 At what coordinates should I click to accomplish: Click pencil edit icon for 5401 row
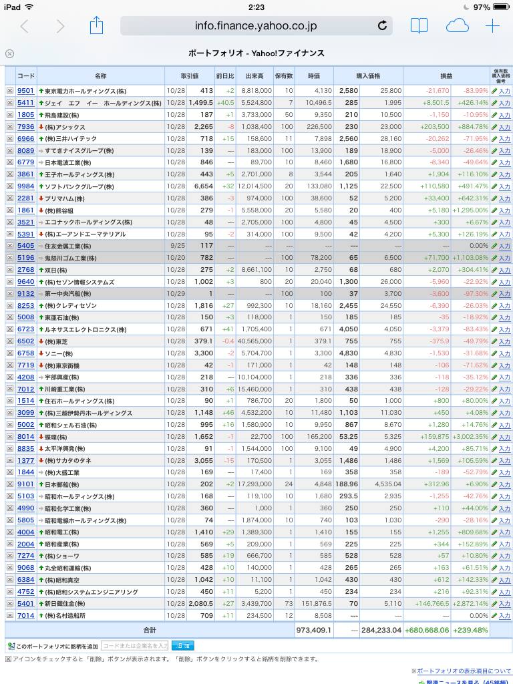tap(494, 604)
